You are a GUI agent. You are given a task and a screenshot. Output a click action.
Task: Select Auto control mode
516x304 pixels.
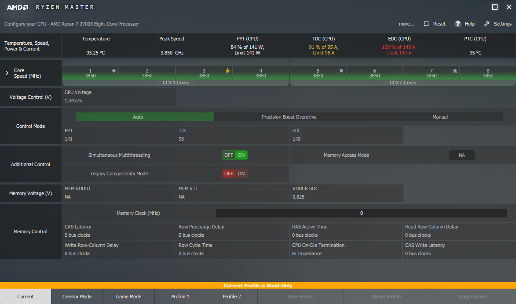click(144, 117)
